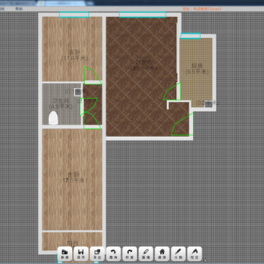Click the 新建 new-file toolbar icon
This screenshot has width=264, height=264.
point(65,254)
